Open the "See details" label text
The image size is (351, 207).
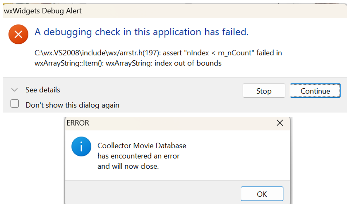[x=43, y=90]
